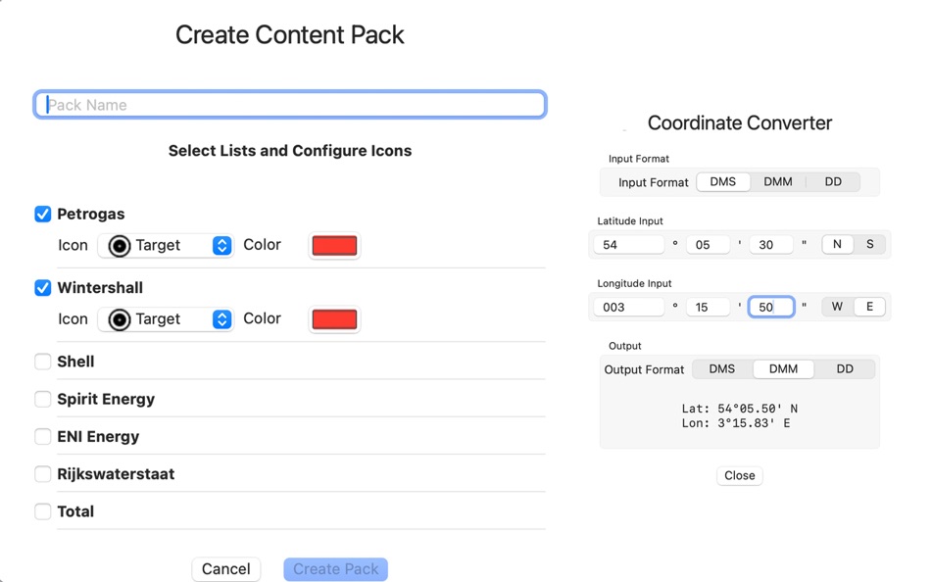Viewport: 931px width, 582px height.
Task: Cancel the Create Content Pack dialog
Action: point(226,569)
